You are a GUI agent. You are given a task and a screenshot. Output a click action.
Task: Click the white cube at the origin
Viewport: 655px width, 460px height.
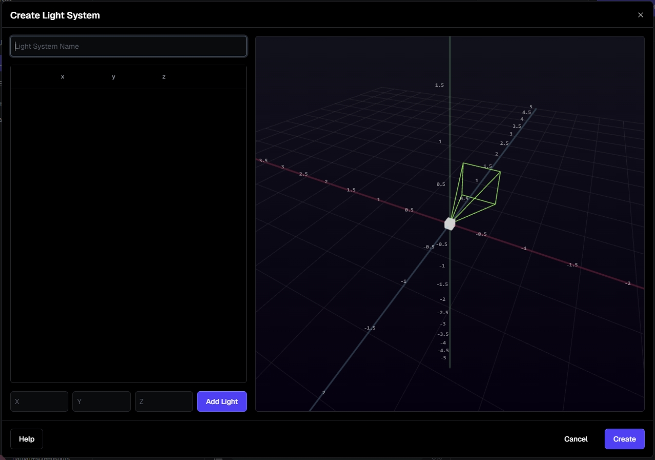click(x=450, y=223)
